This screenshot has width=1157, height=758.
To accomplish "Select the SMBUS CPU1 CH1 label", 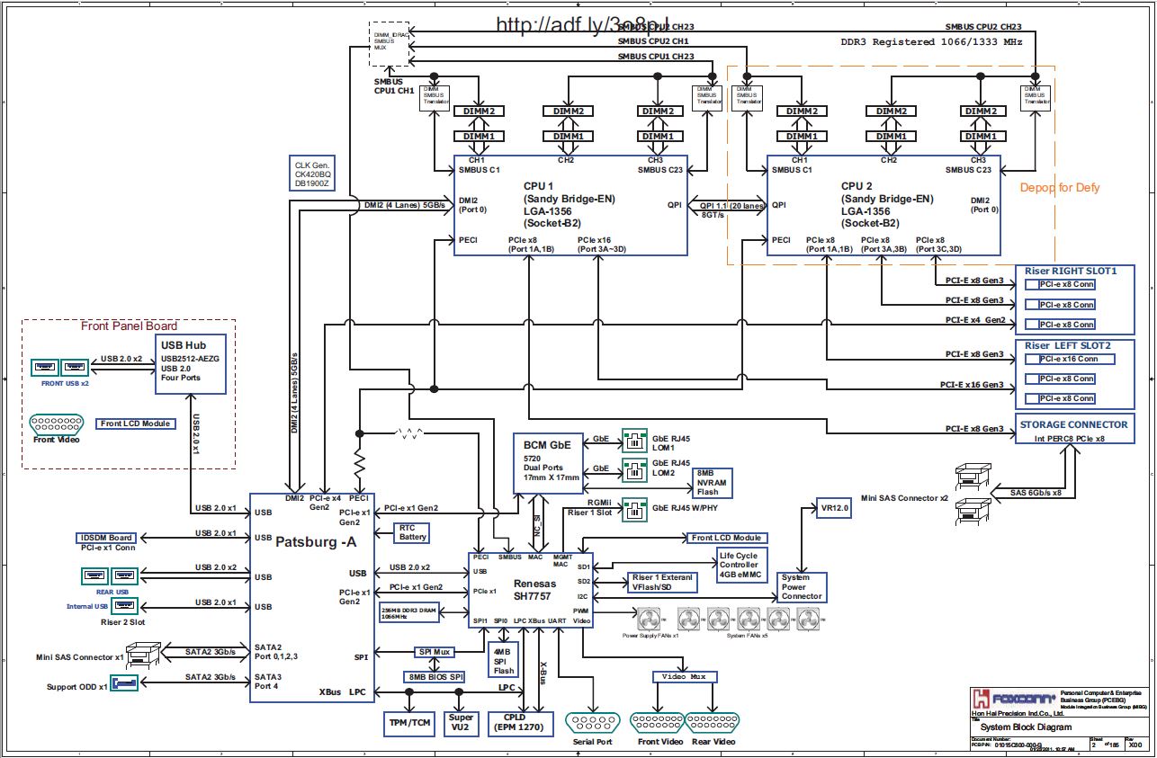I will pyautogui.click(x=395, y=86).
